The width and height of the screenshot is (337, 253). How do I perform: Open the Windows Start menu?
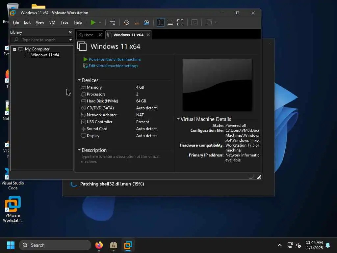11,245
